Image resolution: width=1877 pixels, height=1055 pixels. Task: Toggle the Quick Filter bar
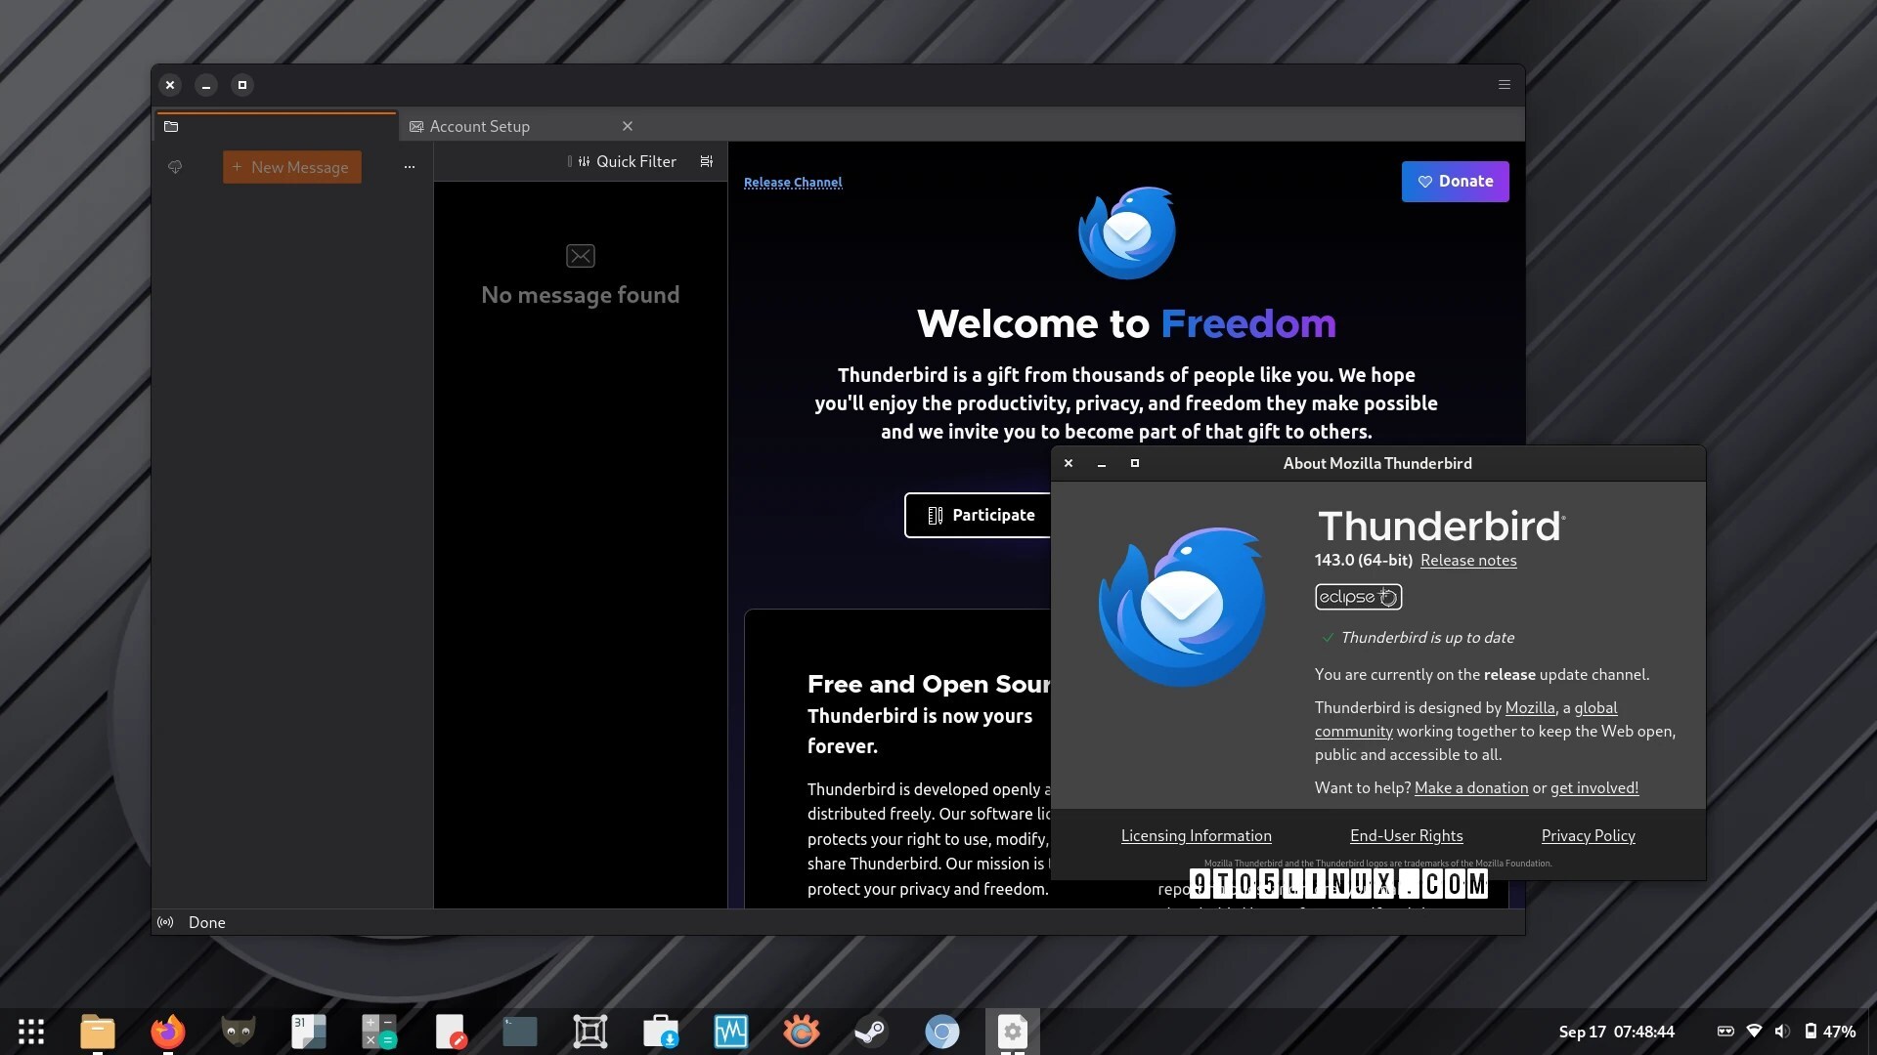626,162
